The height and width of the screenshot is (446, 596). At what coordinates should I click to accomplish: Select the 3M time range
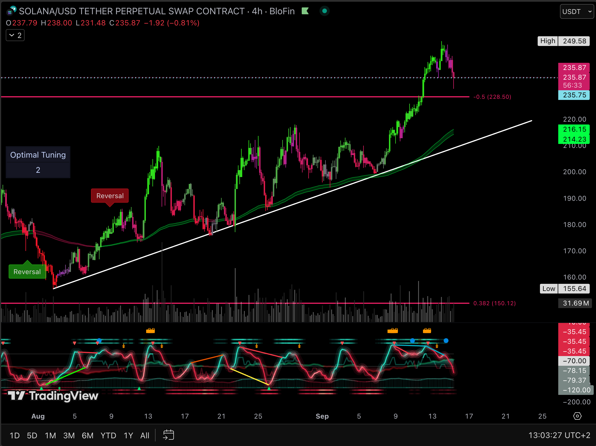(69, 435)
